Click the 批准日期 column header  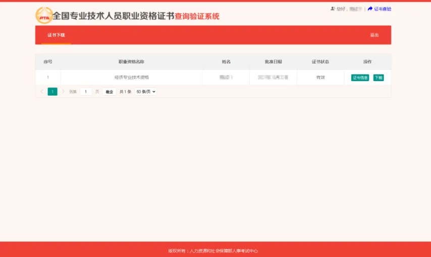tap(273, 61)
